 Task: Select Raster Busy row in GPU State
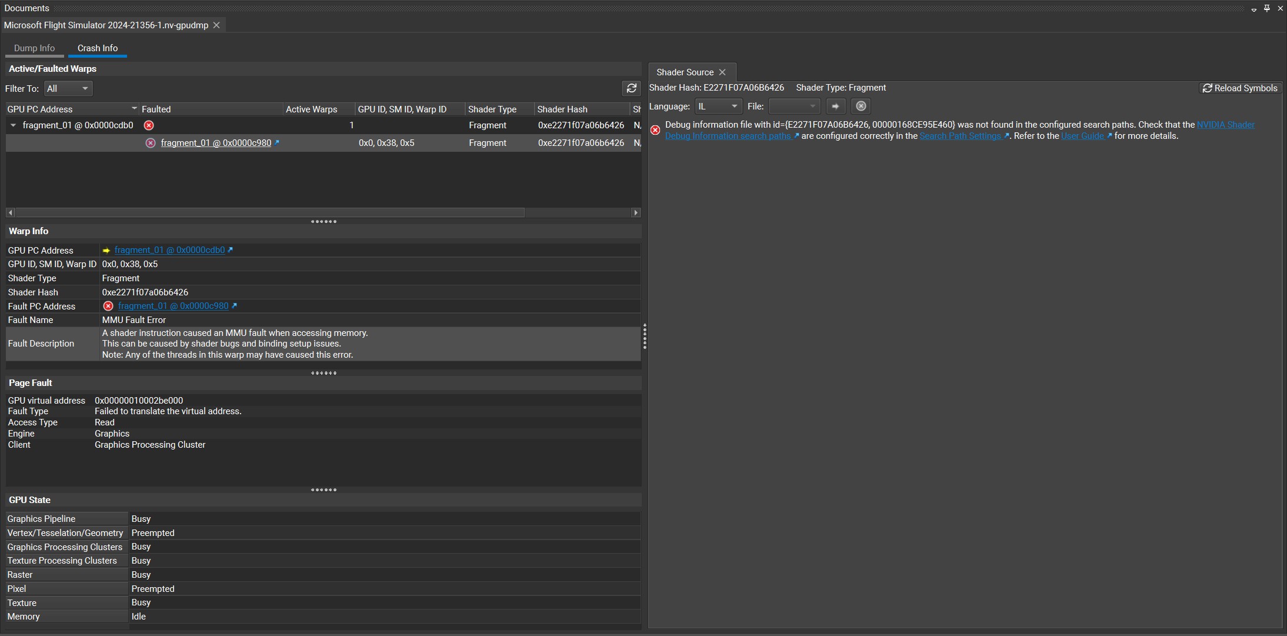[323, 575]
